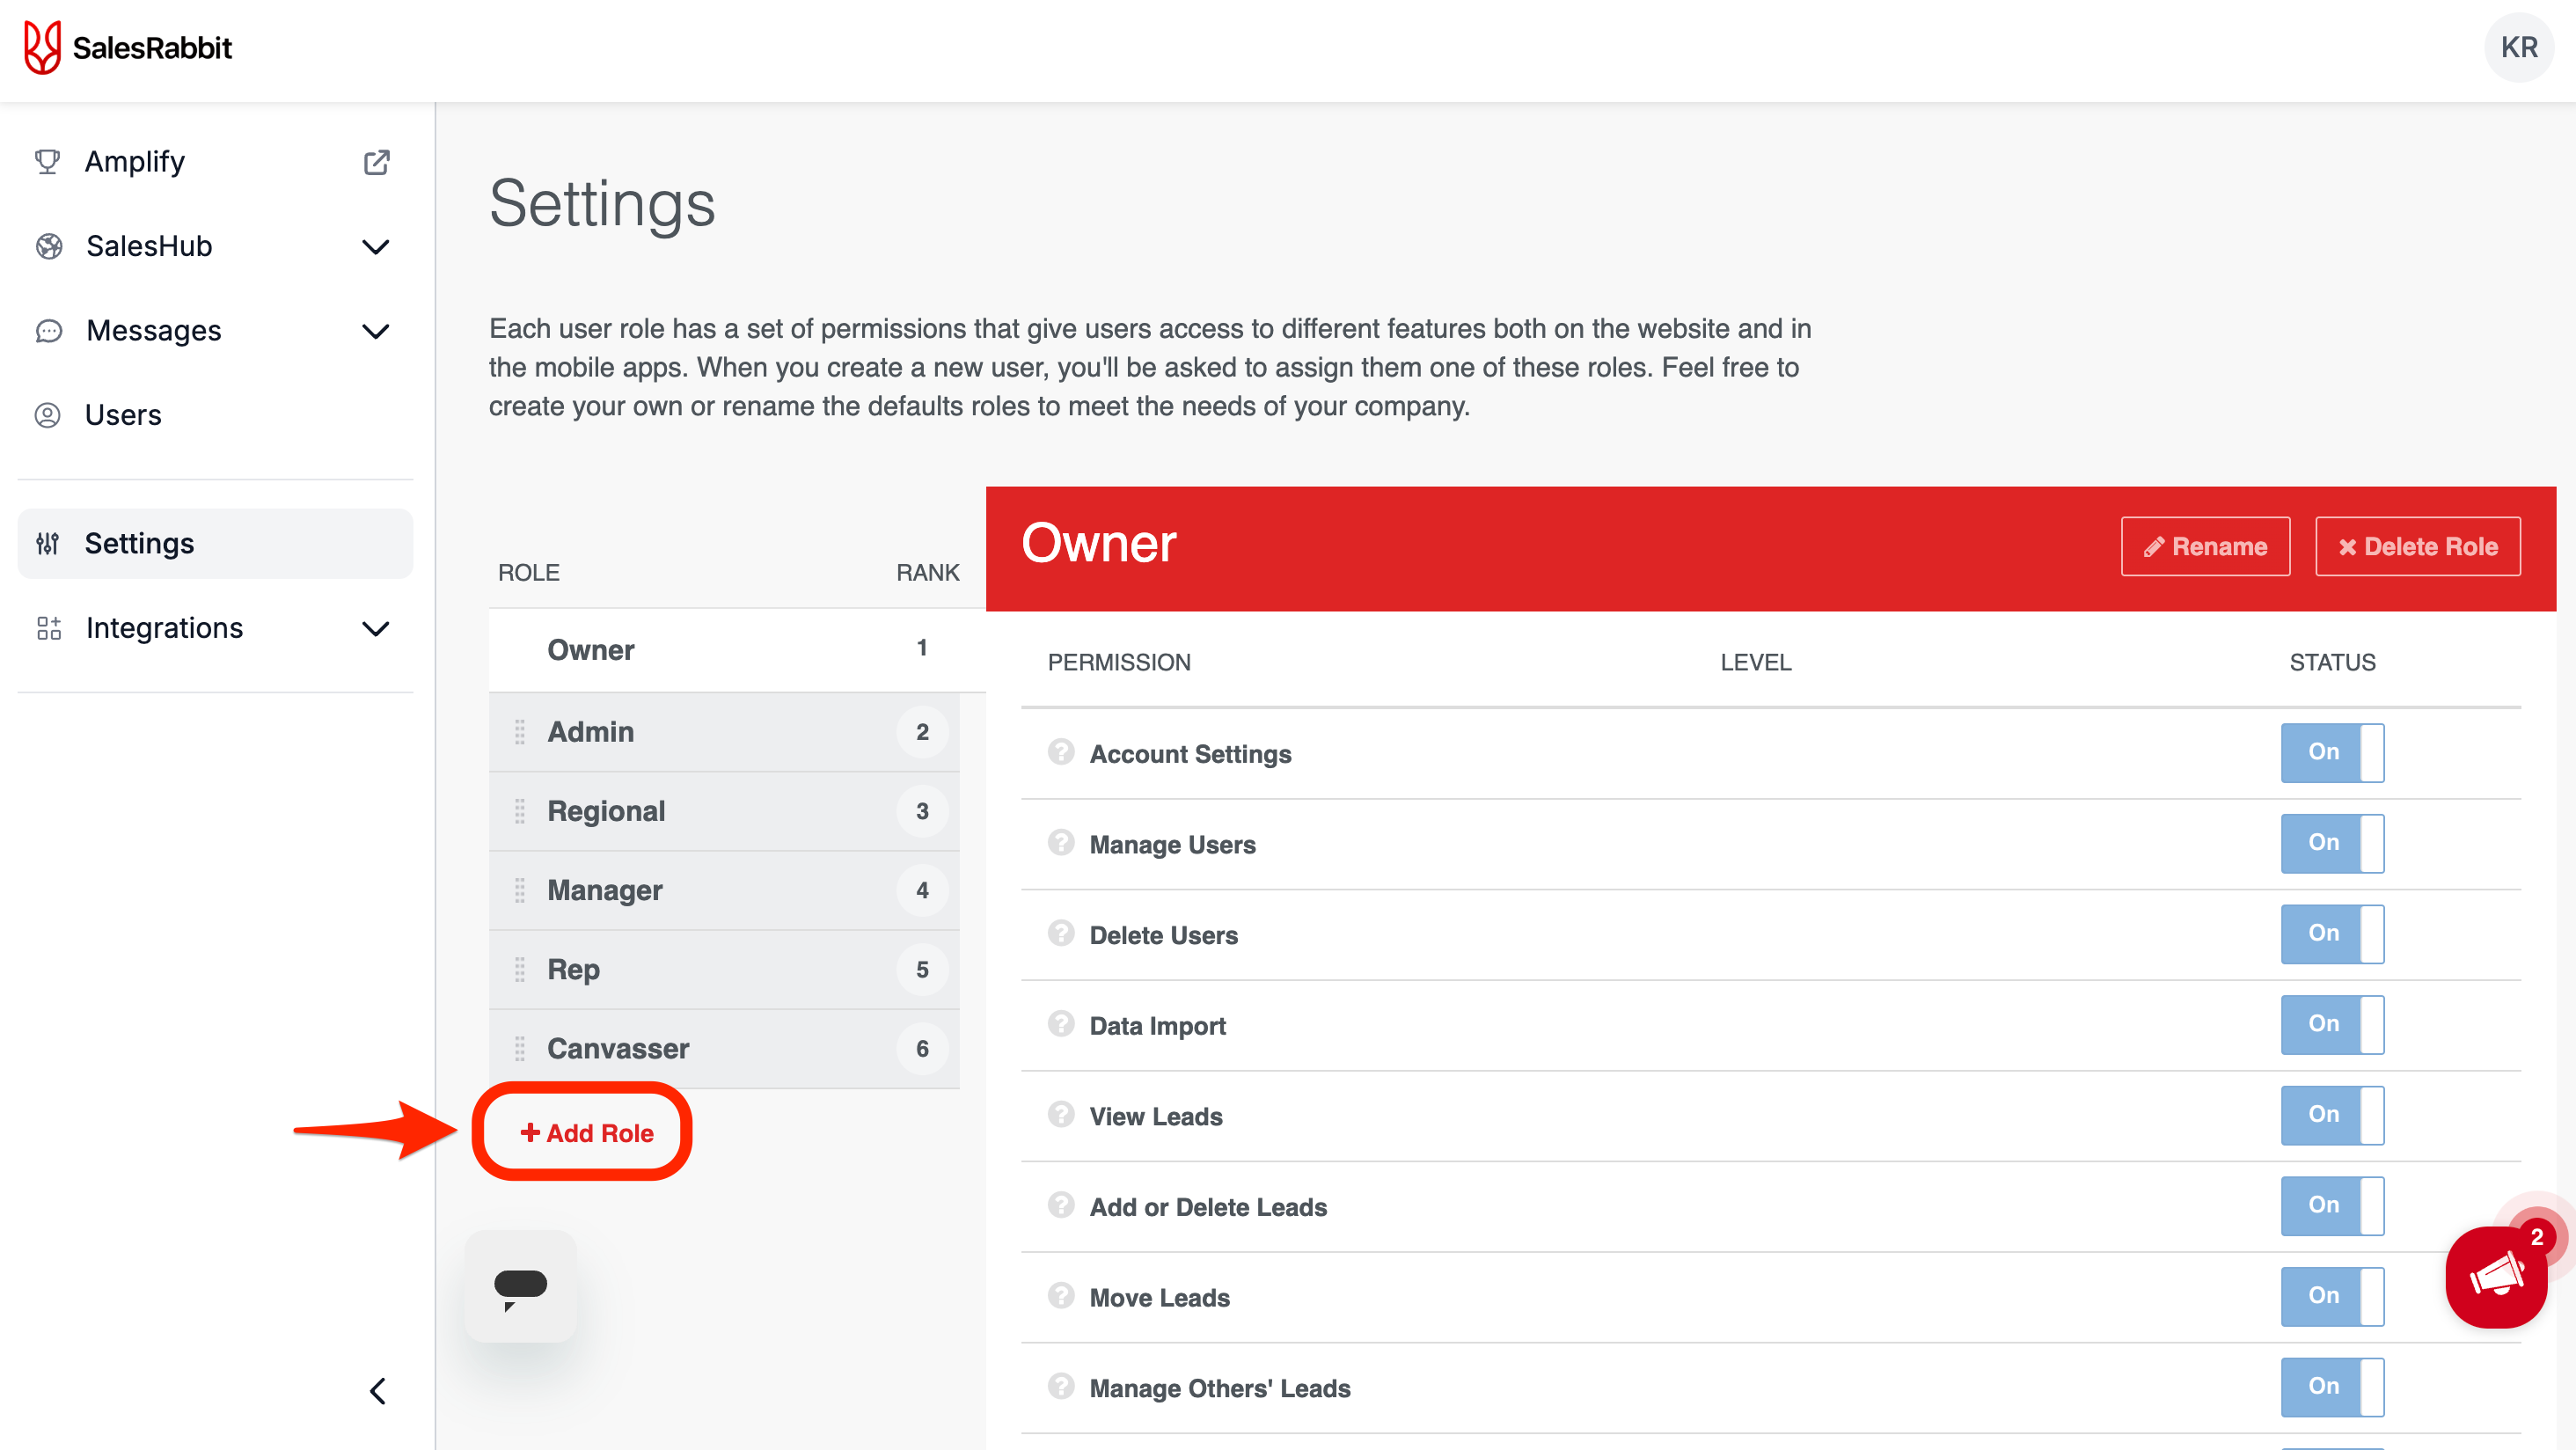This screenshot has width=2576, height=1450.
Task: Click the Add Role button
Action: click(587, 1133)
